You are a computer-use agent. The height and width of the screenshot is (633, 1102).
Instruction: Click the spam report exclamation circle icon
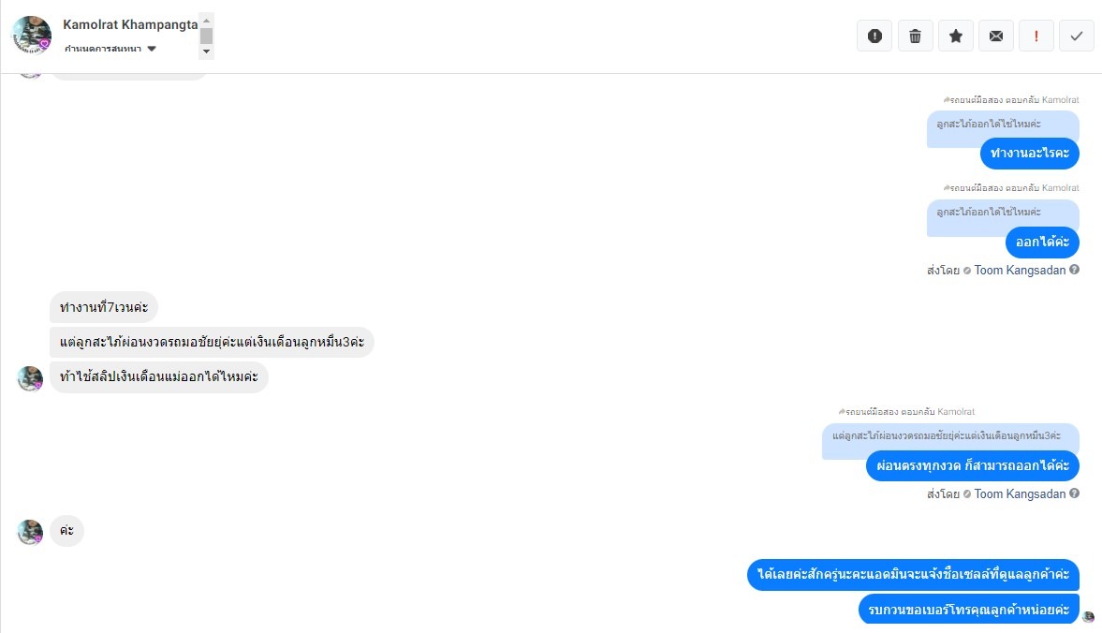click(x=874, y=36)
